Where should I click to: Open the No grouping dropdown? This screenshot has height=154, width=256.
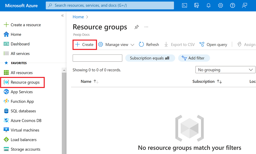(x=225, y=69)
